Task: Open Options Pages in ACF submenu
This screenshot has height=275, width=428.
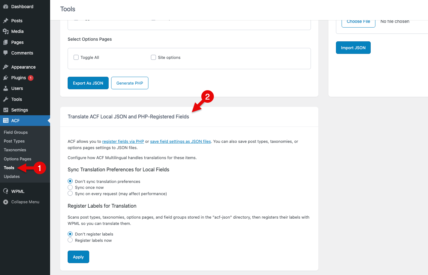Action: click(18, 159)
